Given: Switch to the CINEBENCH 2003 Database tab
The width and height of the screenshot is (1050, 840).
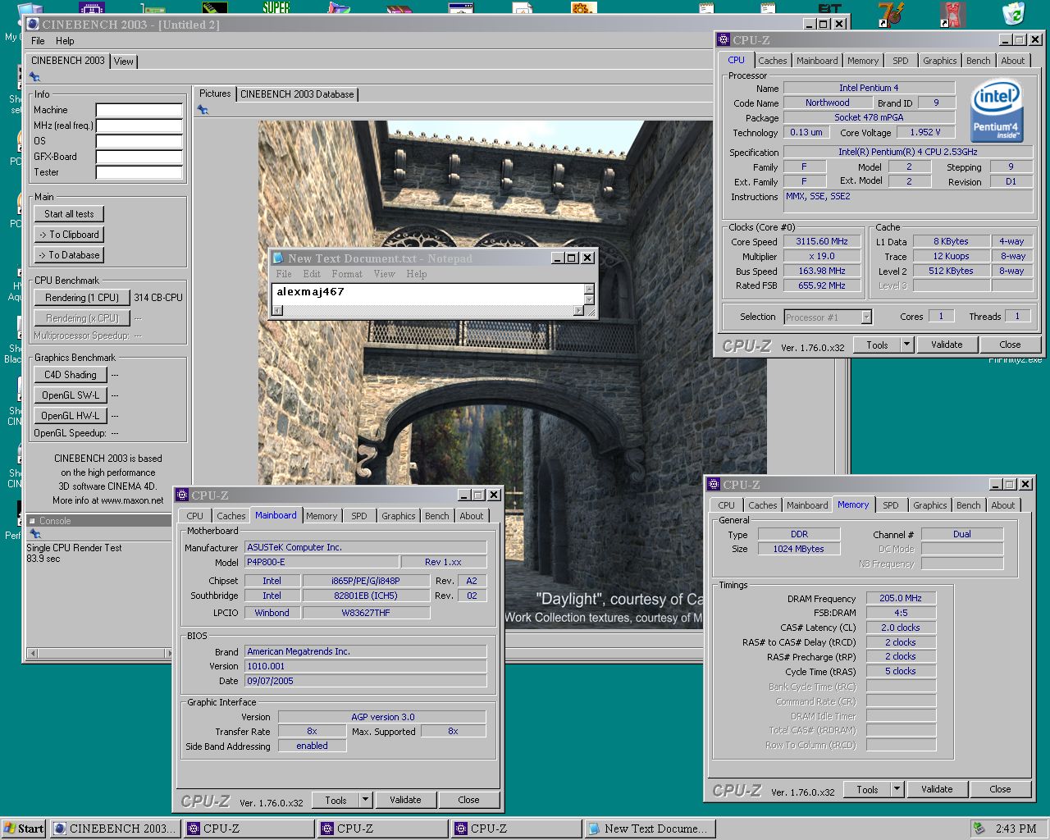Looking at the screenshot, I should click(x=297, y=94).
